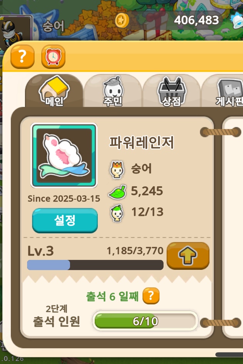
Task: Open the attendance help question mark
Action: pos(151,295)
